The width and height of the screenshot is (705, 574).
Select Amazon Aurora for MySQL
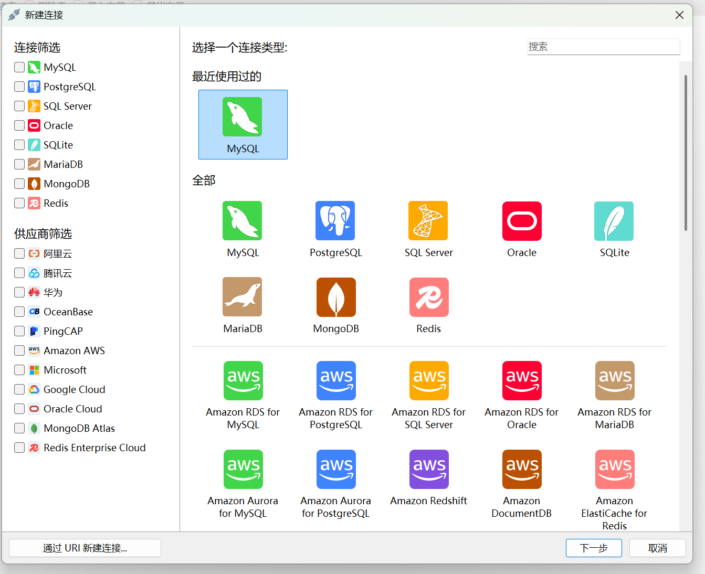(243, 470)
